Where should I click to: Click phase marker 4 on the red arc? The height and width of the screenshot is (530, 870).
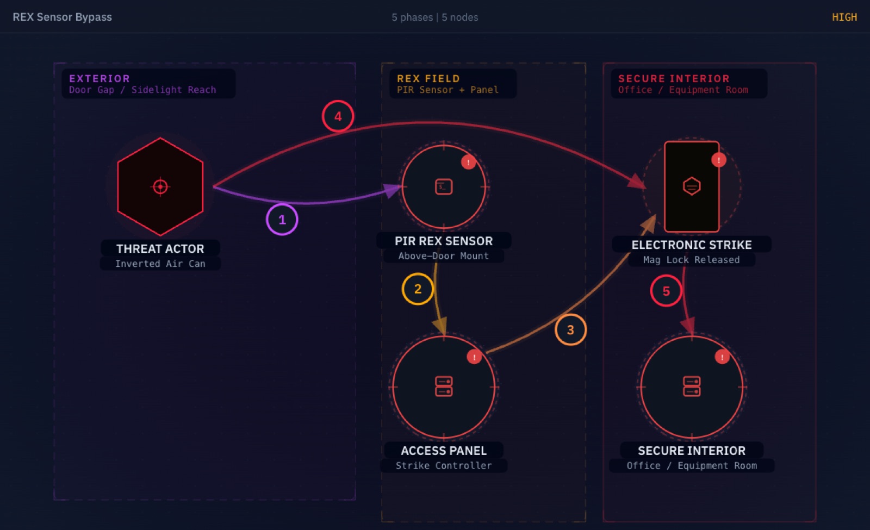tap(338, 116)
